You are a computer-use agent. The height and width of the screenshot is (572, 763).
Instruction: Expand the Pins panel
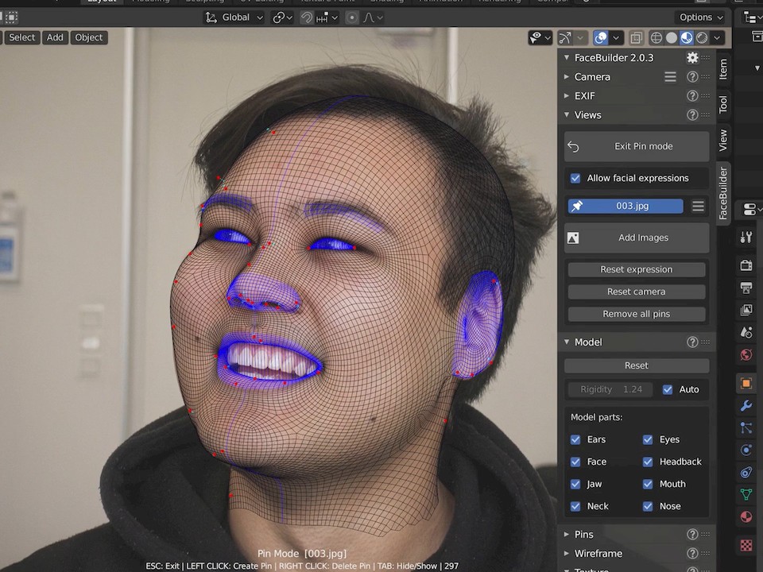[584, 535]
